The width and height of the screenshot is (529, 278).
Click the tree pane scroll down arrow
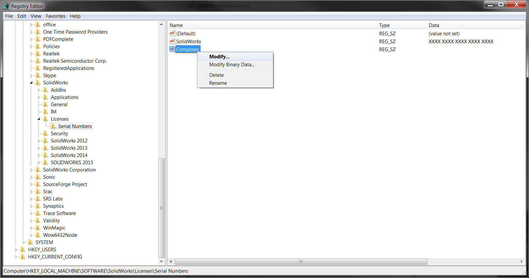161,262
